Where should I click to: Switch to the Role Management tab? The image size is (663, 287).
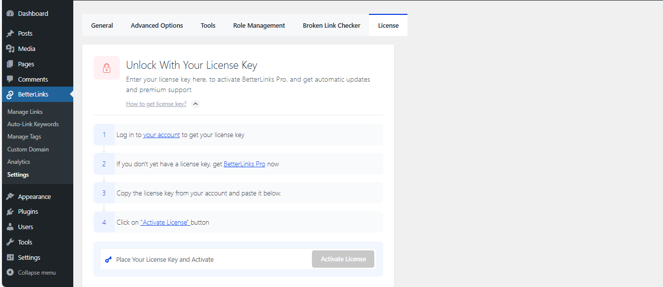259,25
